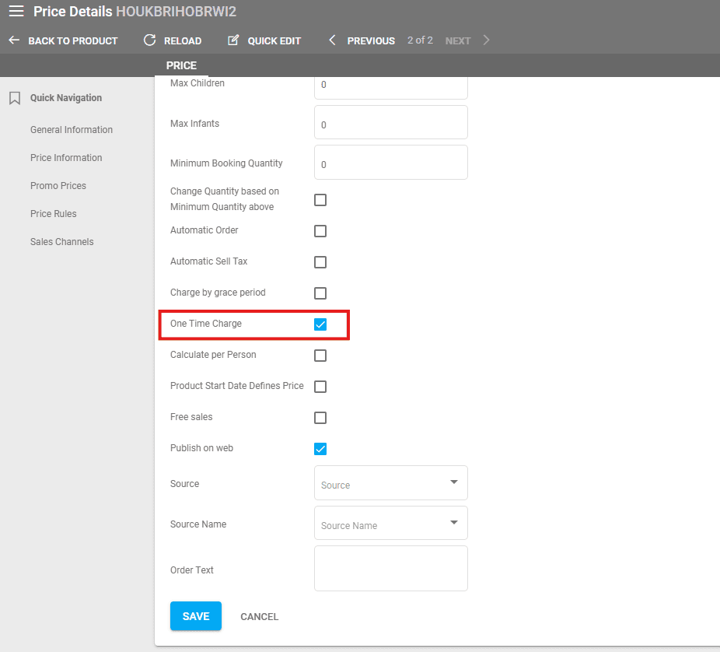The width and height of the screenshot is (720, 652).
Task: Navigate to Promo Prices section
Action: point(58,186)
